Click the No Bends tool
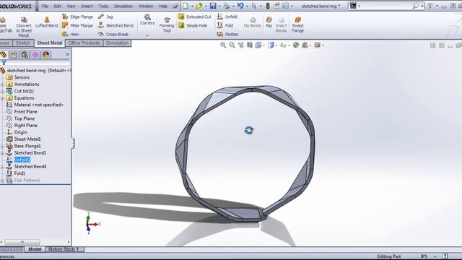462x260 pixels. point(253,22)
